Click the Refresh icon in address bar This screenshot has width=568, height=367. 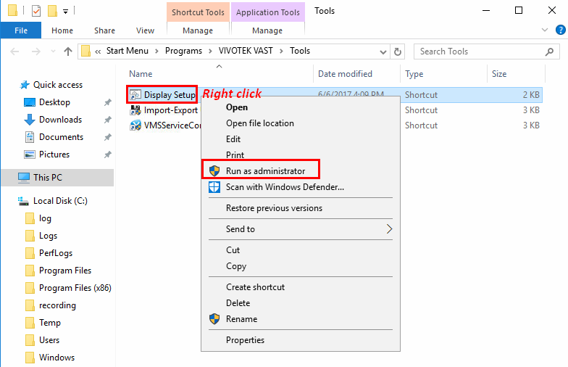(397, 51)
